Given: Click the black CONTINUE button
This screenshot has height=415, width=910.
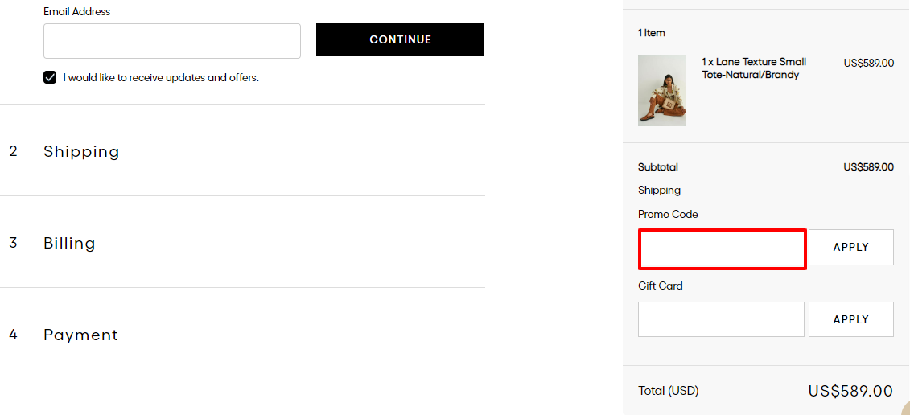Looking at the screenshot, I should (400, 39).
